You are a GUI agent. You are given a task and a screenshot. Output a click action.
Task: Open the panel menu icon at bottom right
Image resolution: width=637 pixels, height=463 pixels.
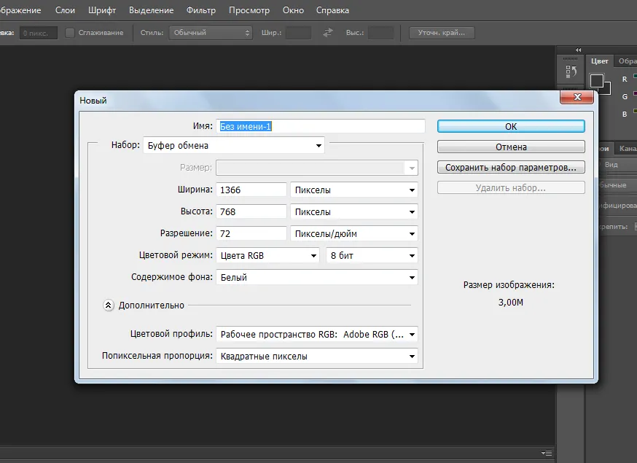click(547, 453)
